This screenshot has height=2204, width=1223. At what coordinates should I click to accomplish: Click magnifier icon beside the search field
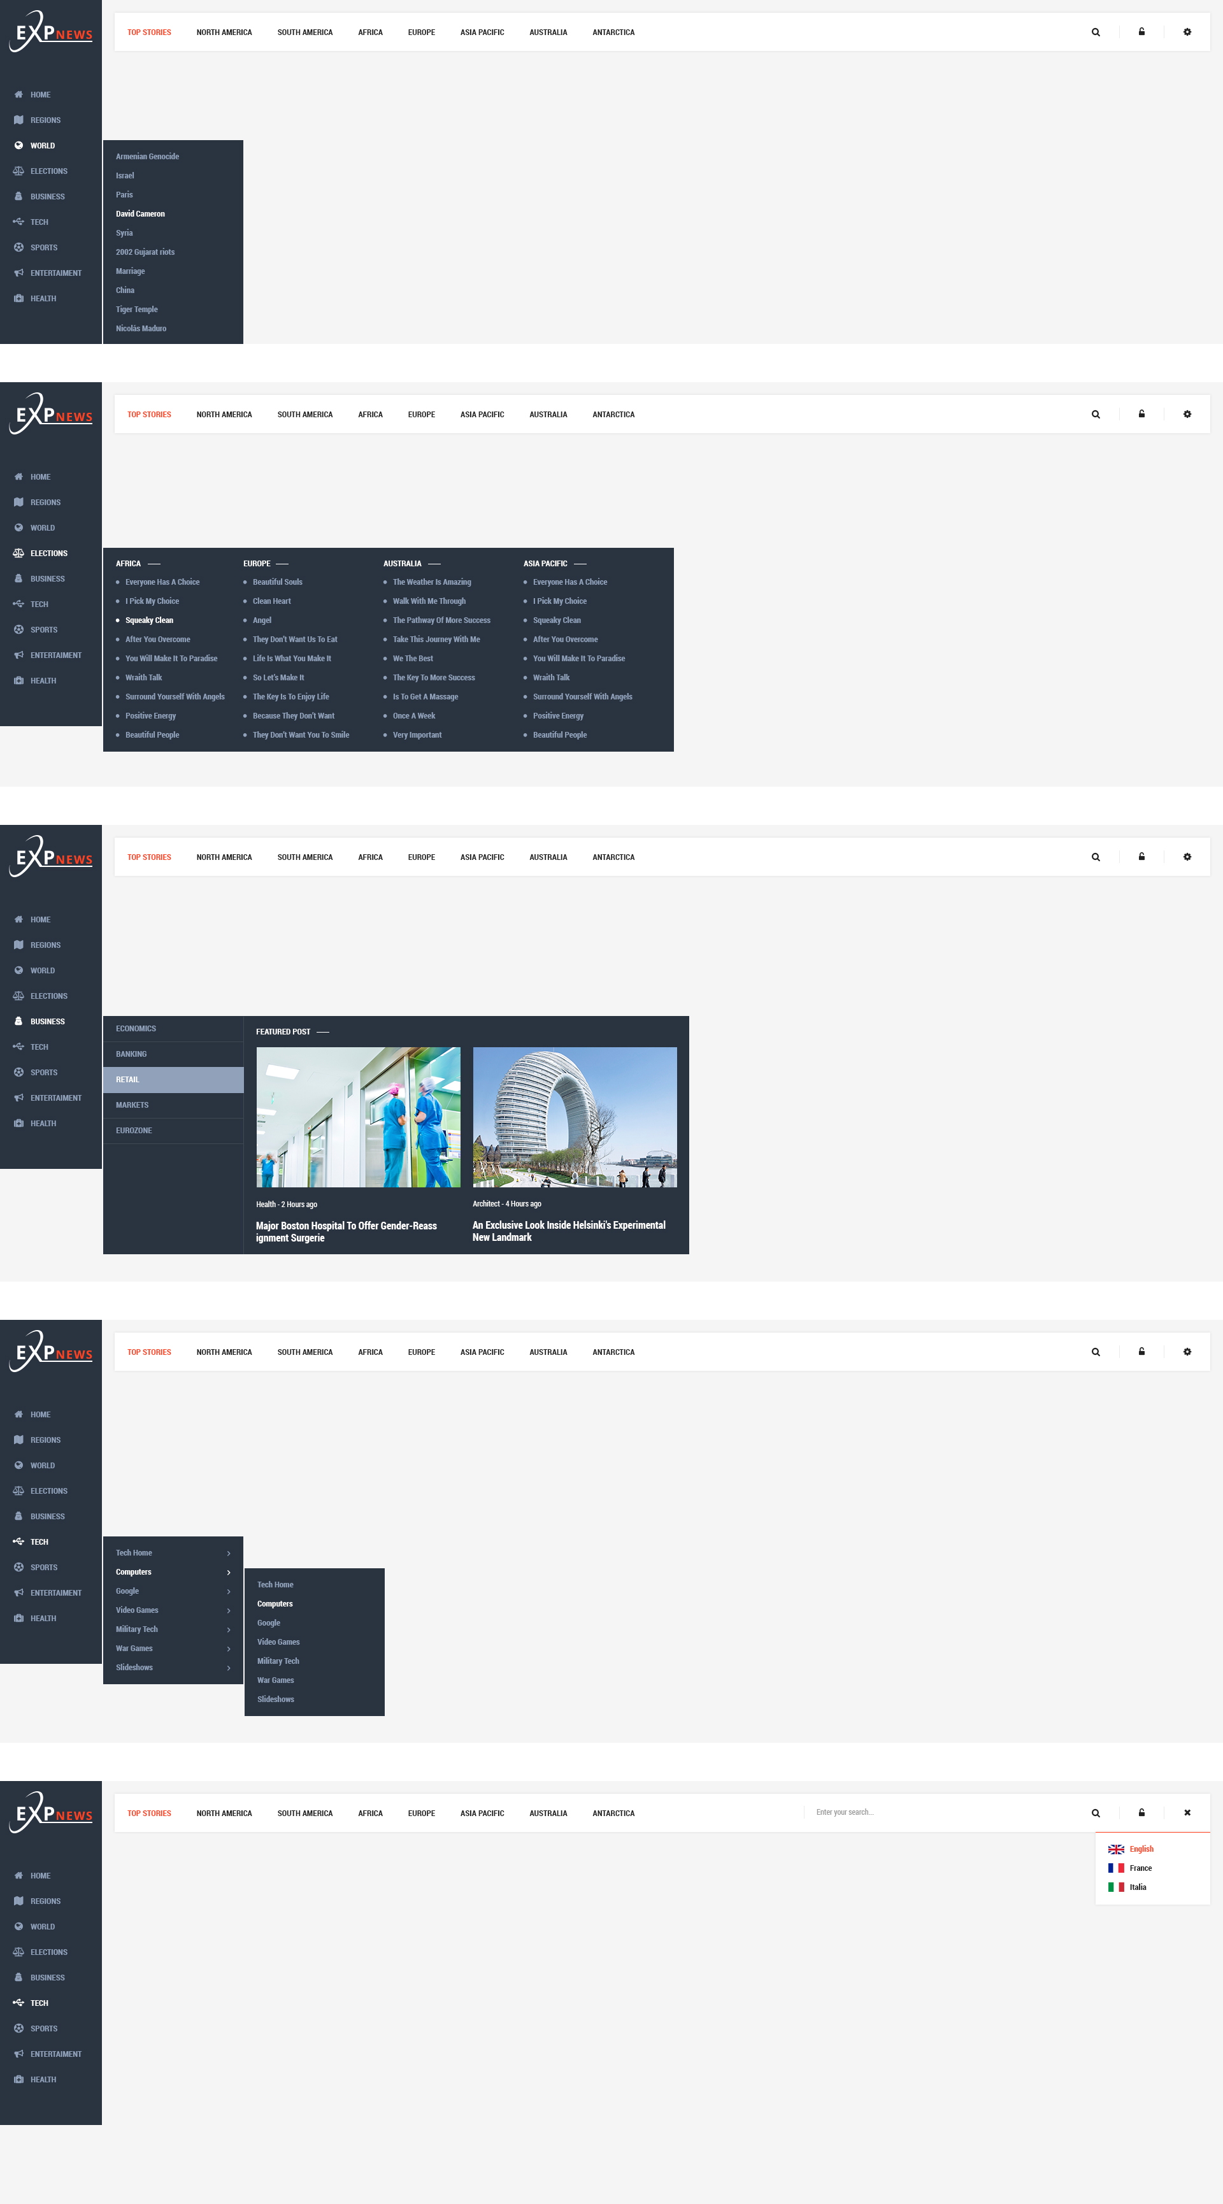click(1096, 1813)
